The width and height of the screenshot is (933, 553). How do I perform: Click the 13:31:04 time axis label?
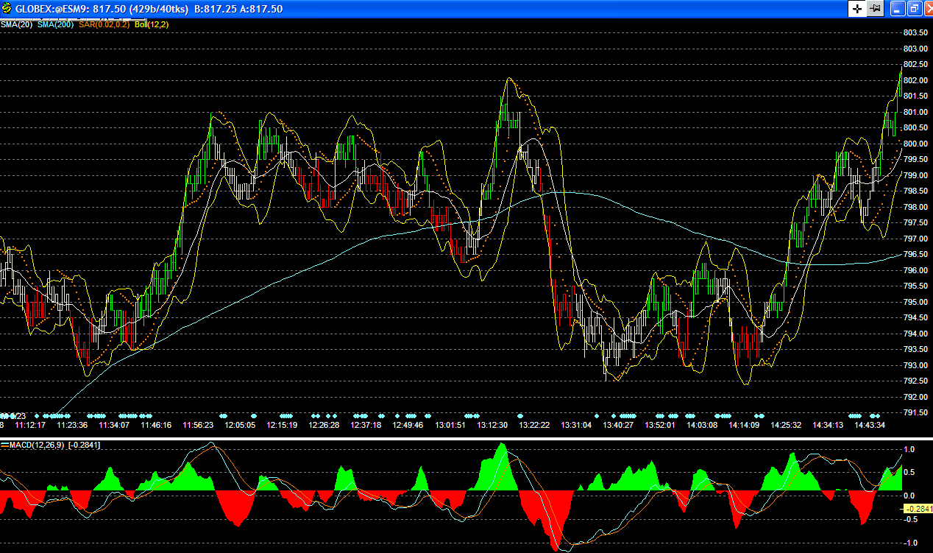click(576, 425)
